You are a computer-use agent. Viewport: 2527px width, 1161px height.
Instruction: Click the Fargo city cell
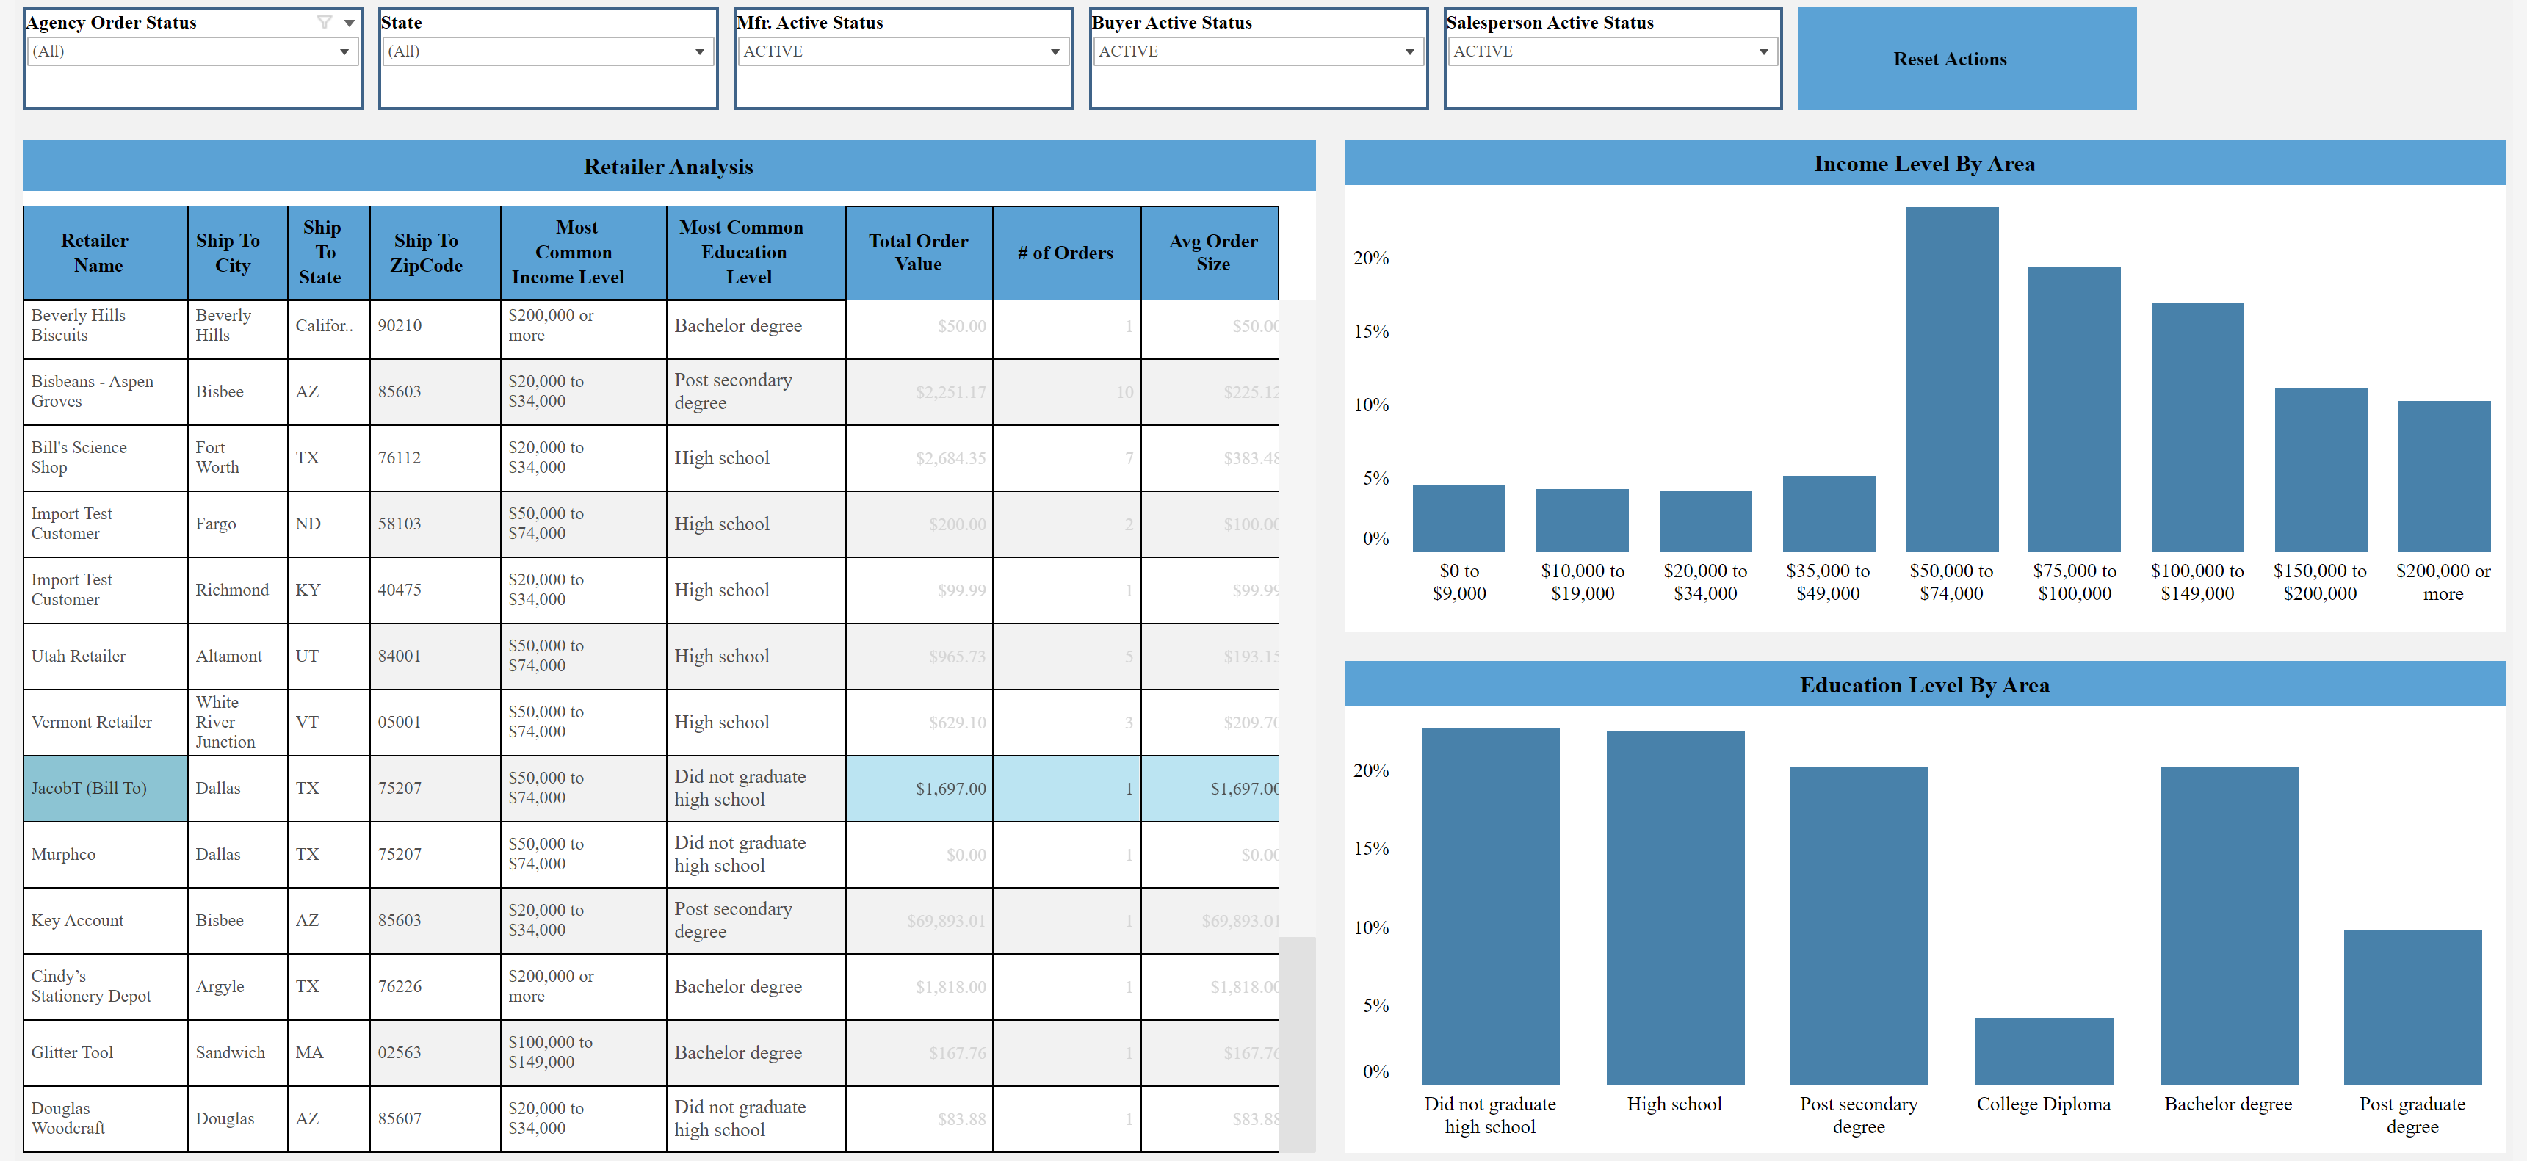[x=237, y=524]
